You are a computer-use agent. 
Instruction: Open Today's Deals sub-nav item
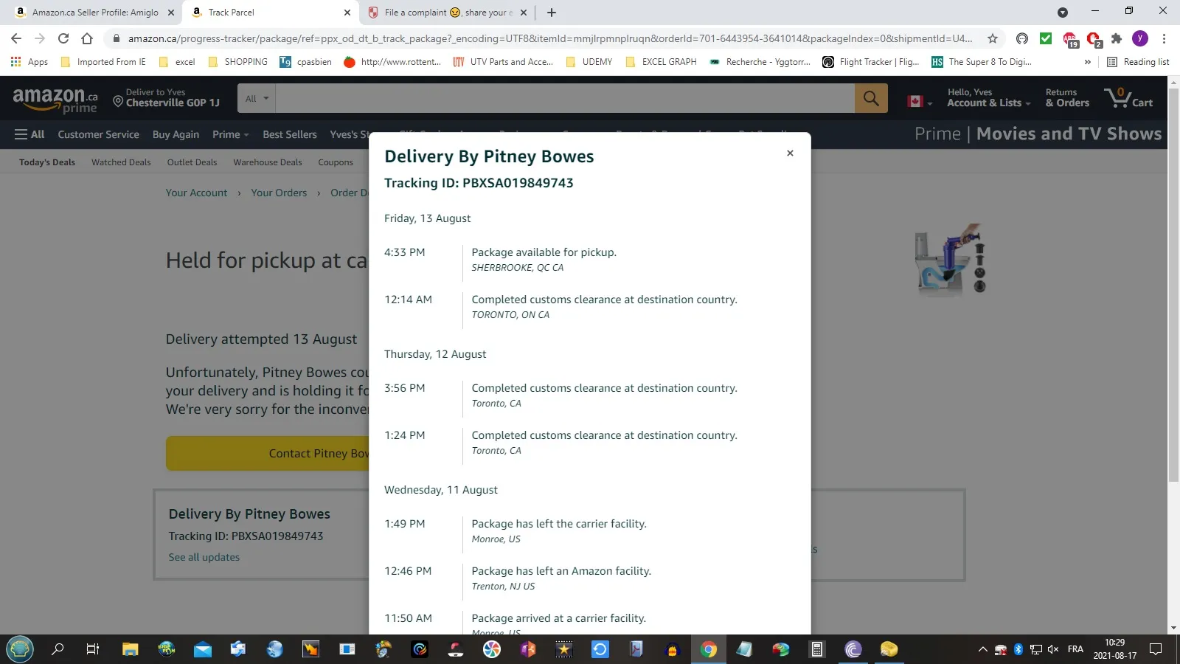pyautogui.click(x=47, y=162)
